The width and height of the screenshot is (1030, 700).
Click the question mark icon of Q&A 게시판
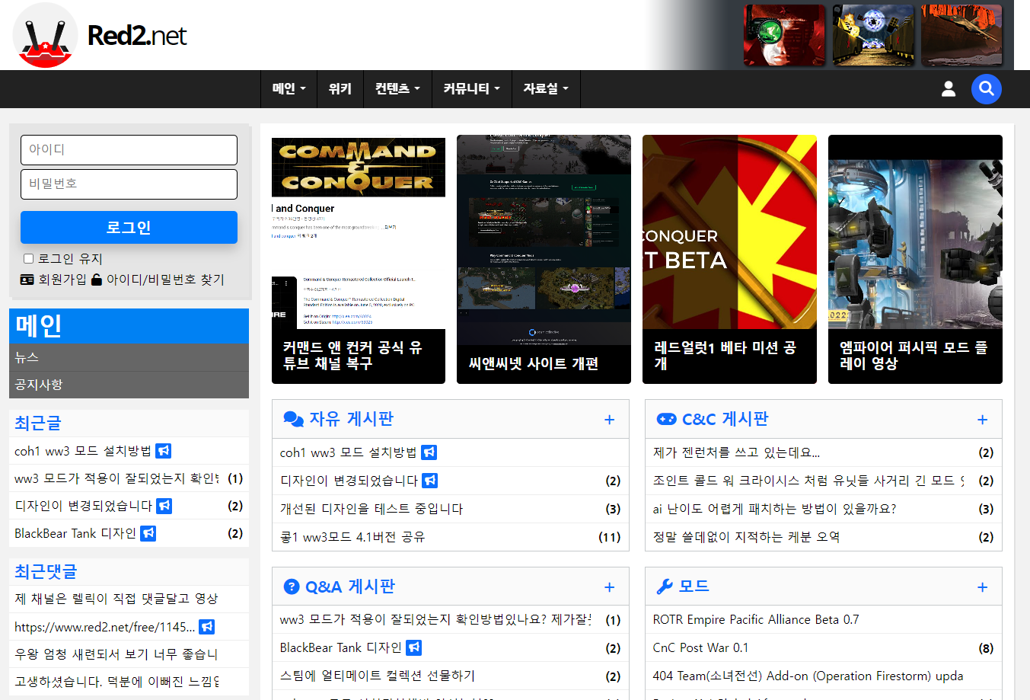point(292,586)
